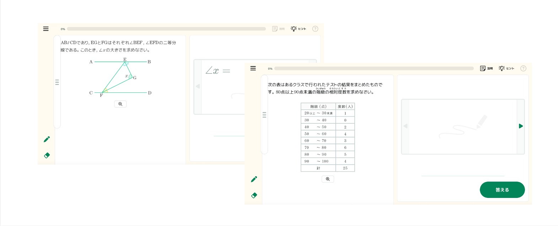Viewport: 558px width, 226px height.
Task: Zoom in on the triangle diagram
Action: tap(120, 104)
